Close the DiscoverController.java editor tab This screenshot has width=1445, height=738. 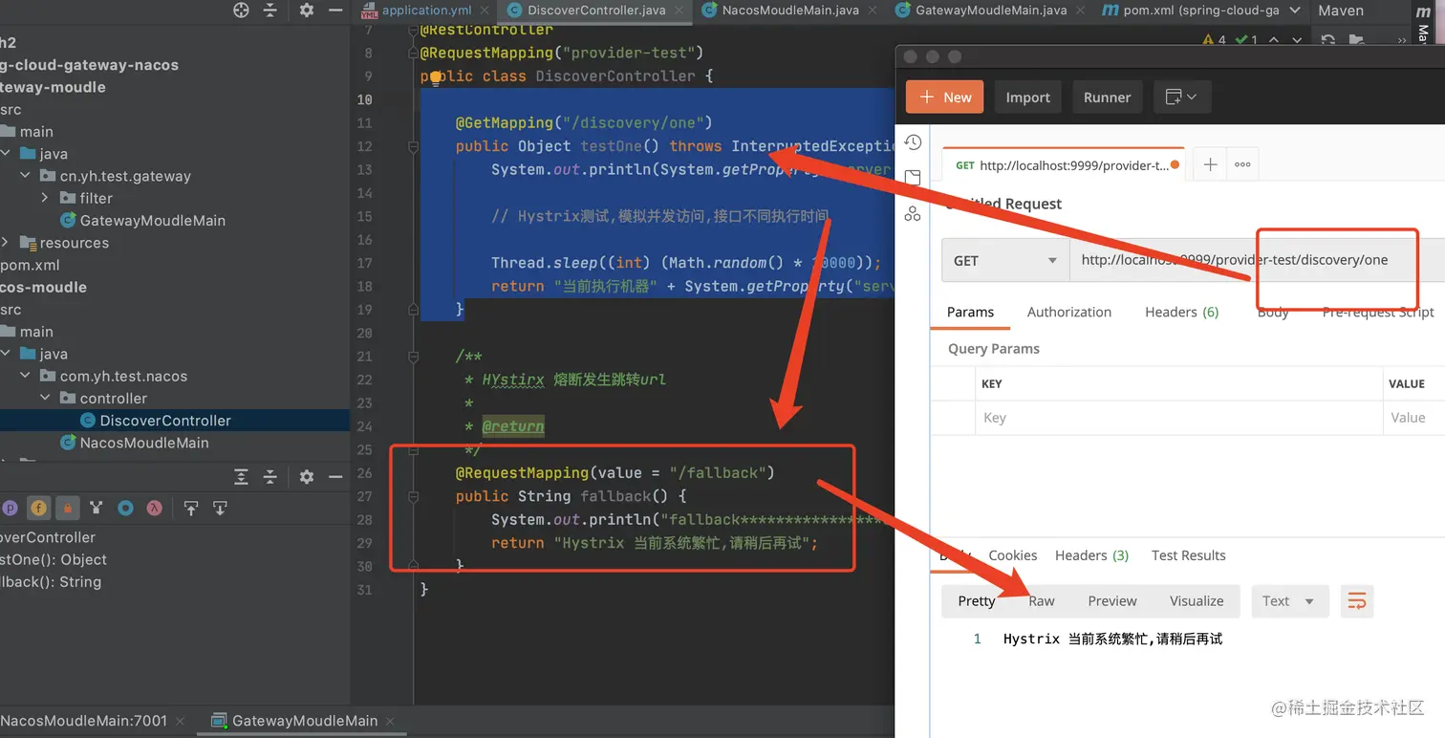click(679, 11)
